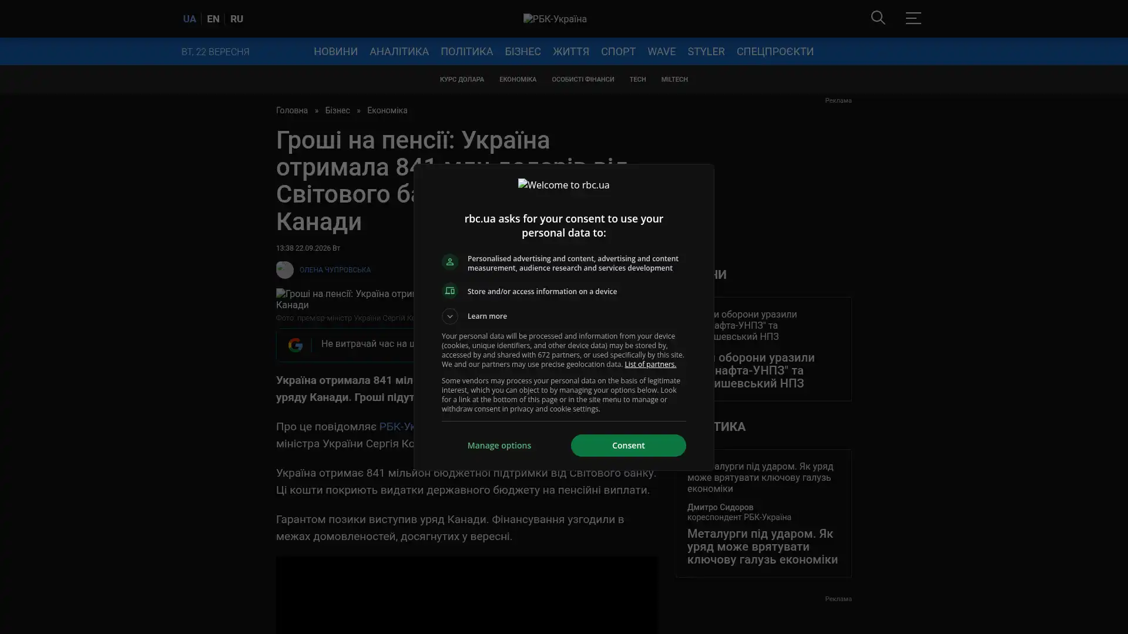
Task: Click the Економіка breadcrumb link
Action: pos(387,110)
